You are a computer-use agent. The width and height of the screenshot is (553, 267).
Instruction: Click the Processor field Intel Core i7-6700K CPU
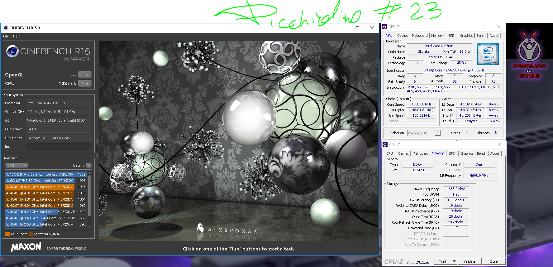tap(59, 103)
